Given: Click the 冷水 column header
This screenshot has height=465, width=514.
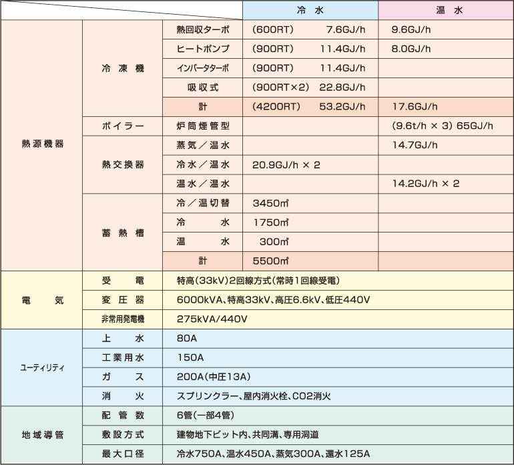Looking at the screenshot, I should pos(310,10).
